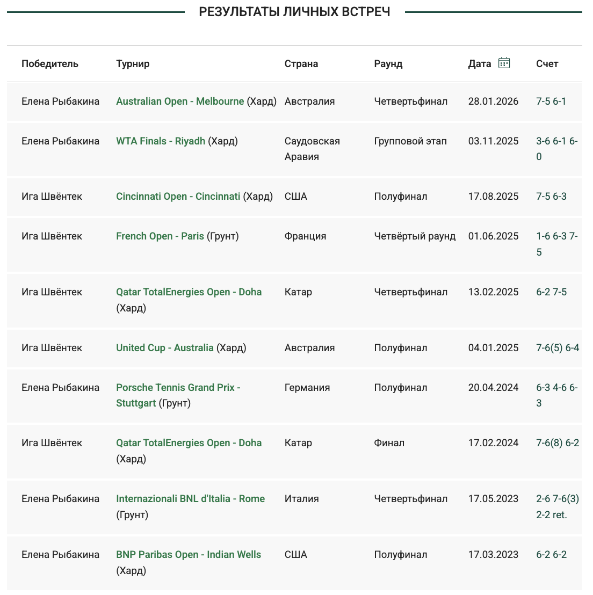Viewport: 593px width, 595px height.
Task: Open Qatar TotalEnergies Open 2025 quarterfinal link
Action: [189, 292]
